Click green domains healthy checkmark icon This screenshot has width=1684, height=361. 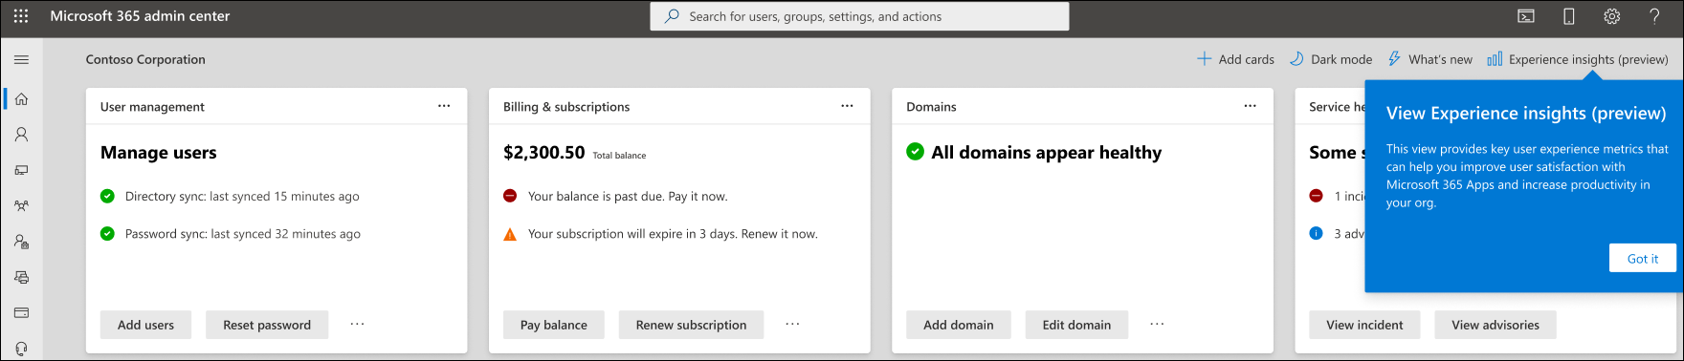(x=915, y=152)
